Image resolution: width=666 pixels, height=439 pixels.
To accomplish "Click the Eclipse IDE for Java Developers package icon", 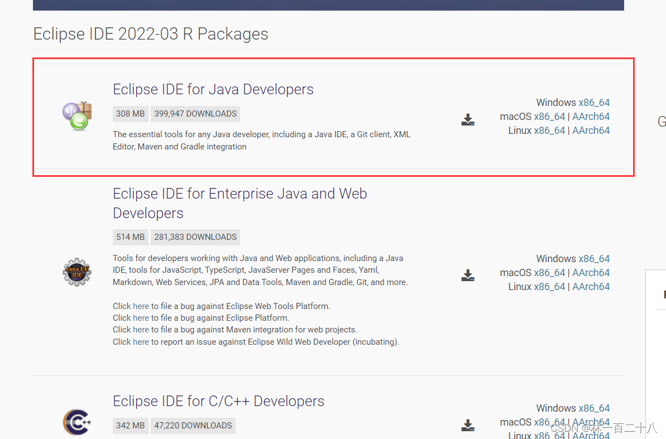I will click(77, 117).
